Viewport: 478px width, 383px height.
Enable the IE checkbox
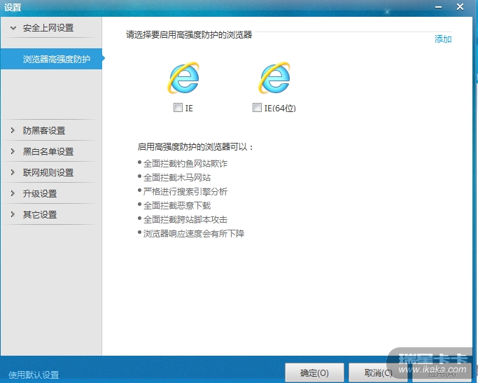click(178, 108)
